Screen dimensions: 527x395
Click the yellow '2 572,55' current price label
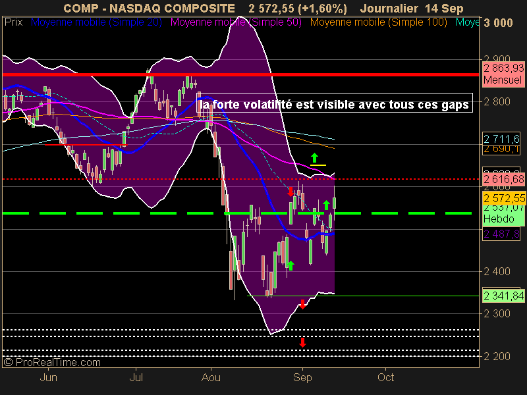[x=503, y=198]
